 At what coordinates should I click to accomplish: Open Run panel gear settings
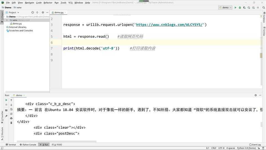click(256, 95)
